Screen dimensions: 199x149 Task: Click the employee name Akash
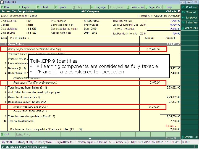[x=33, y=16]
